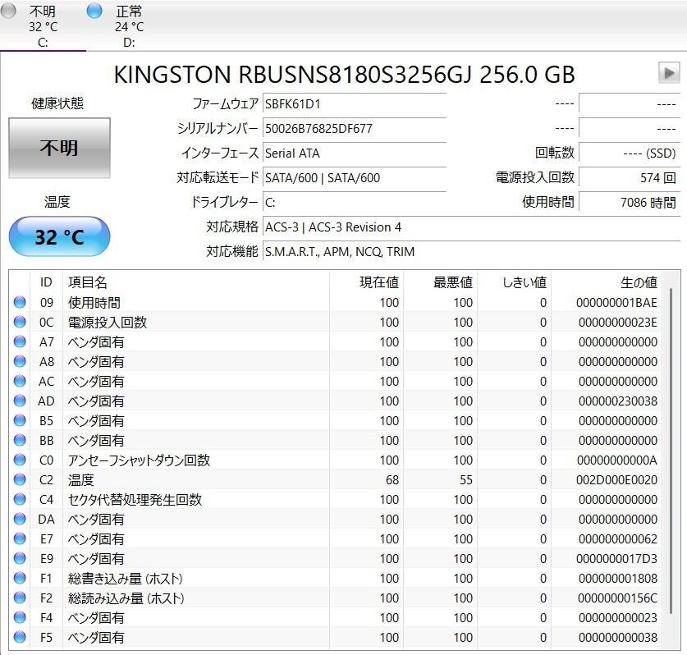Click the power on count field 574 回
Image resolution: width=687 pixels, height=655 pixels.
[630, 178]
